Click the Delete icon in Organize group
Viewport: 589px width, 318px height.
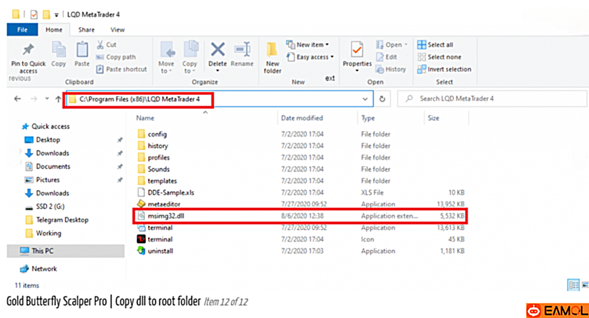(218, 50)
